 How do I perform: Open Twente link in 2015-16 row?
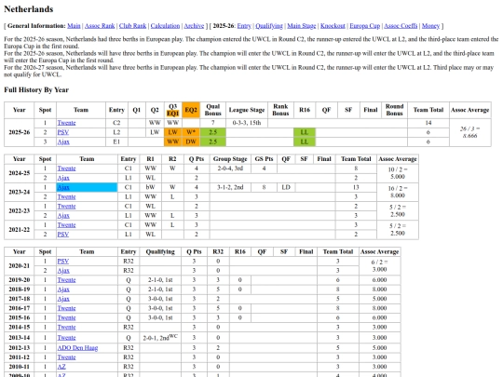66,317
